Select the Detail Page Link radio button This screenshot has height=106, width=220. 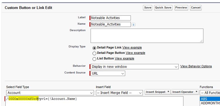coord(95,48)
